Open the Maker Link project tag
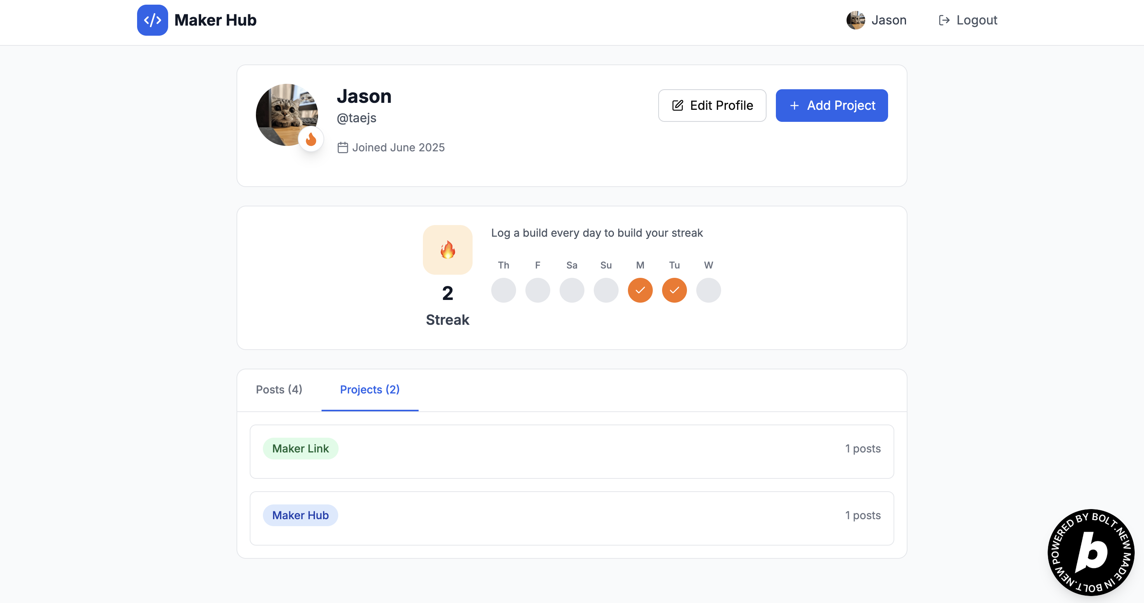The width and height of the screenshot is (1144, 603). point(300,449)
